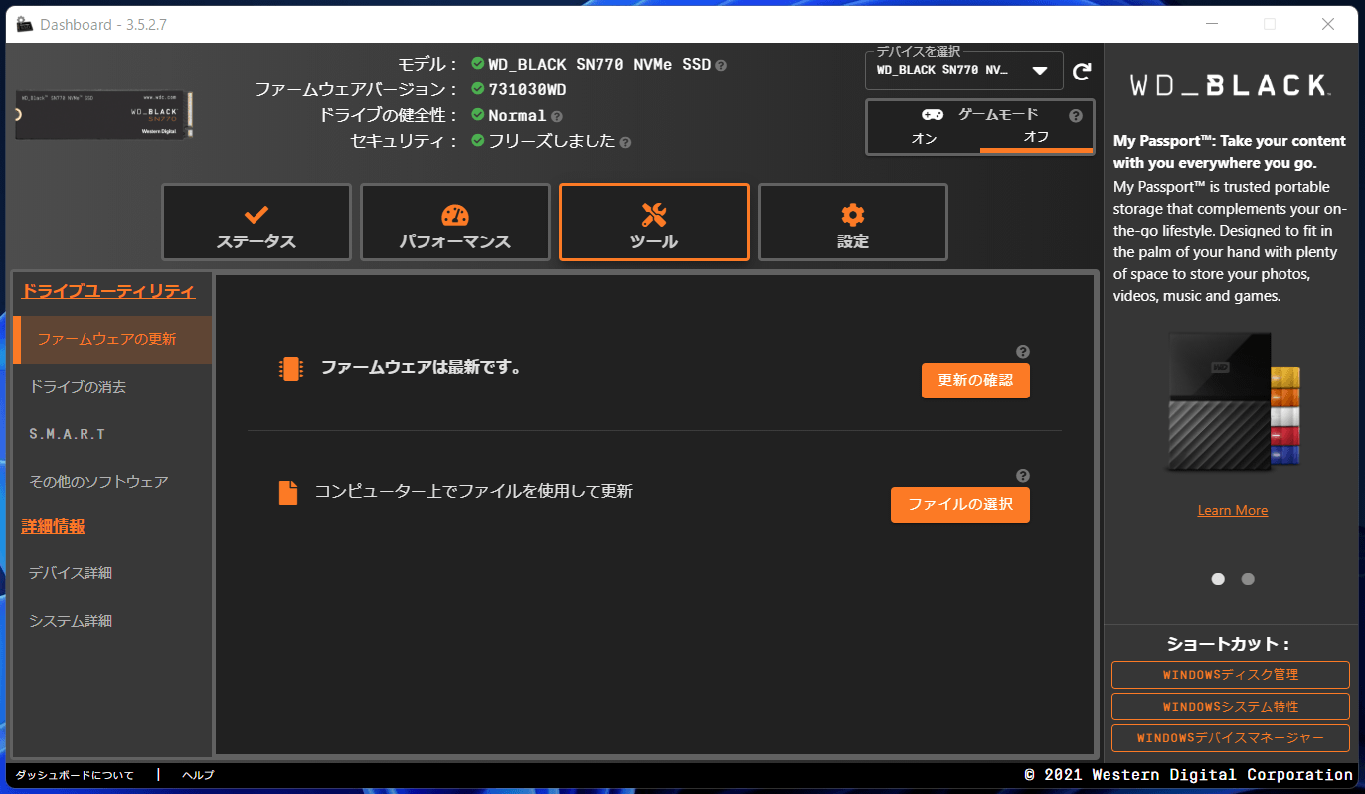Click the 更新の確認 button
This screenshot has height=794, width=1365.
click(x=975, y=381)
